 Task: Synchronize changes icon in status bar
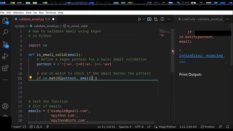tap(24, 127)
